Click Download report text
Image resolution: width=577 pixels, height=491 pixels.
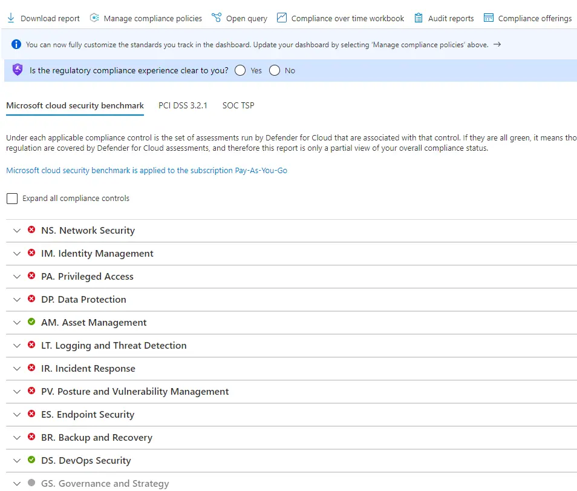click(50, 18)
